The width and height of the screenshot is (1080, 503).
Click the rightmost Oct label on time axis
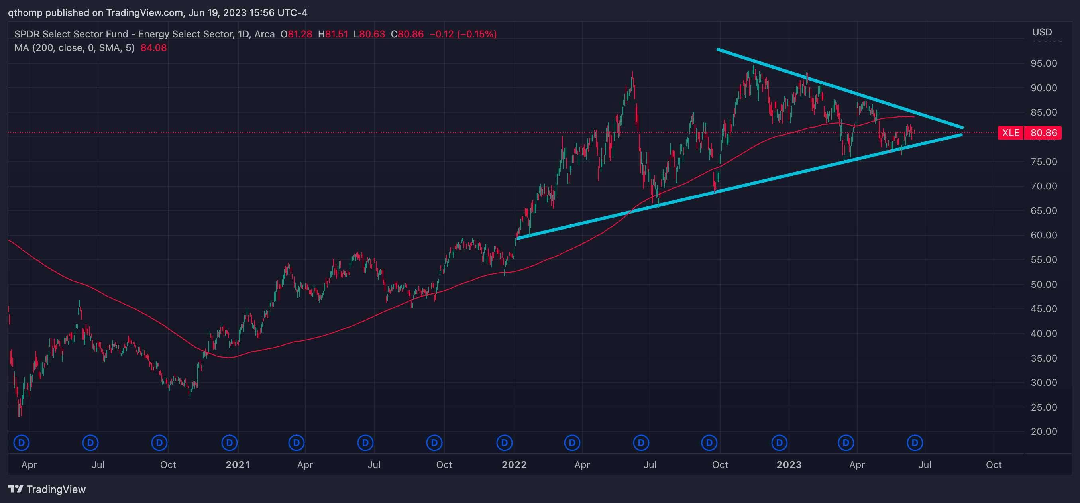(994, 464)
